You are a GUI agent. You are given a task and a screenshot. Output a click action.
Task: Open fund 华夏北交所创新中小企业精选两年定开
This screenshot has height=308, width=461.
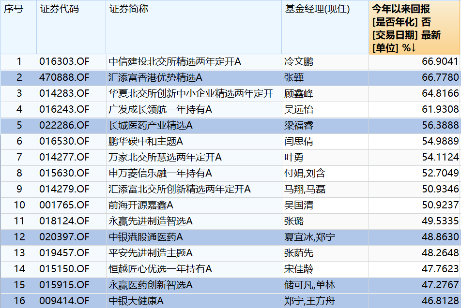[191, 93]
